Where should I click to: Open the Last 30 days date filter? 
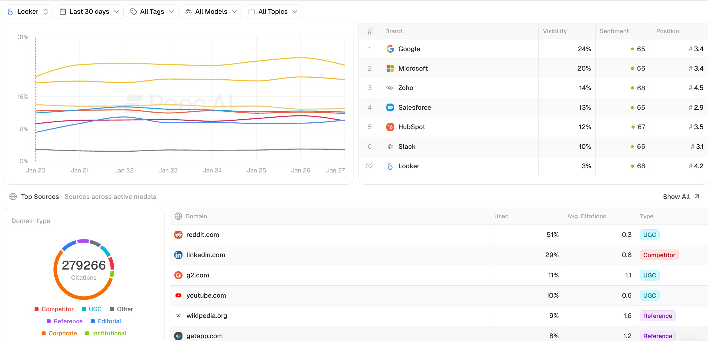pyautogui.click(x=89, y=12)
